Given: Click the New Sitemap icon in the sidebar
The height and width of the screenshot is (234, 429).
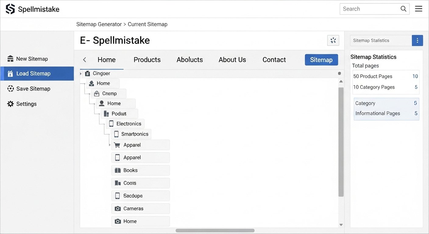Looking at the screenshot, I should (10, 58).
